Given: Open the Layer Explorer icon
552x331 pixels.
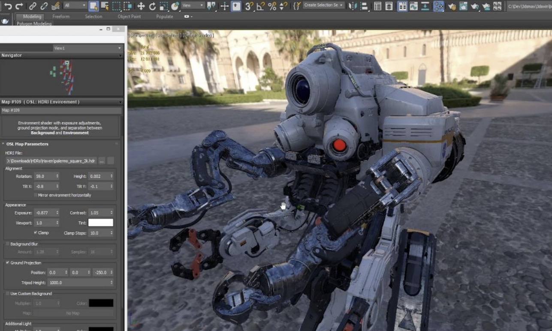Looking at the screenshot, I should click(x=389, y=6).
